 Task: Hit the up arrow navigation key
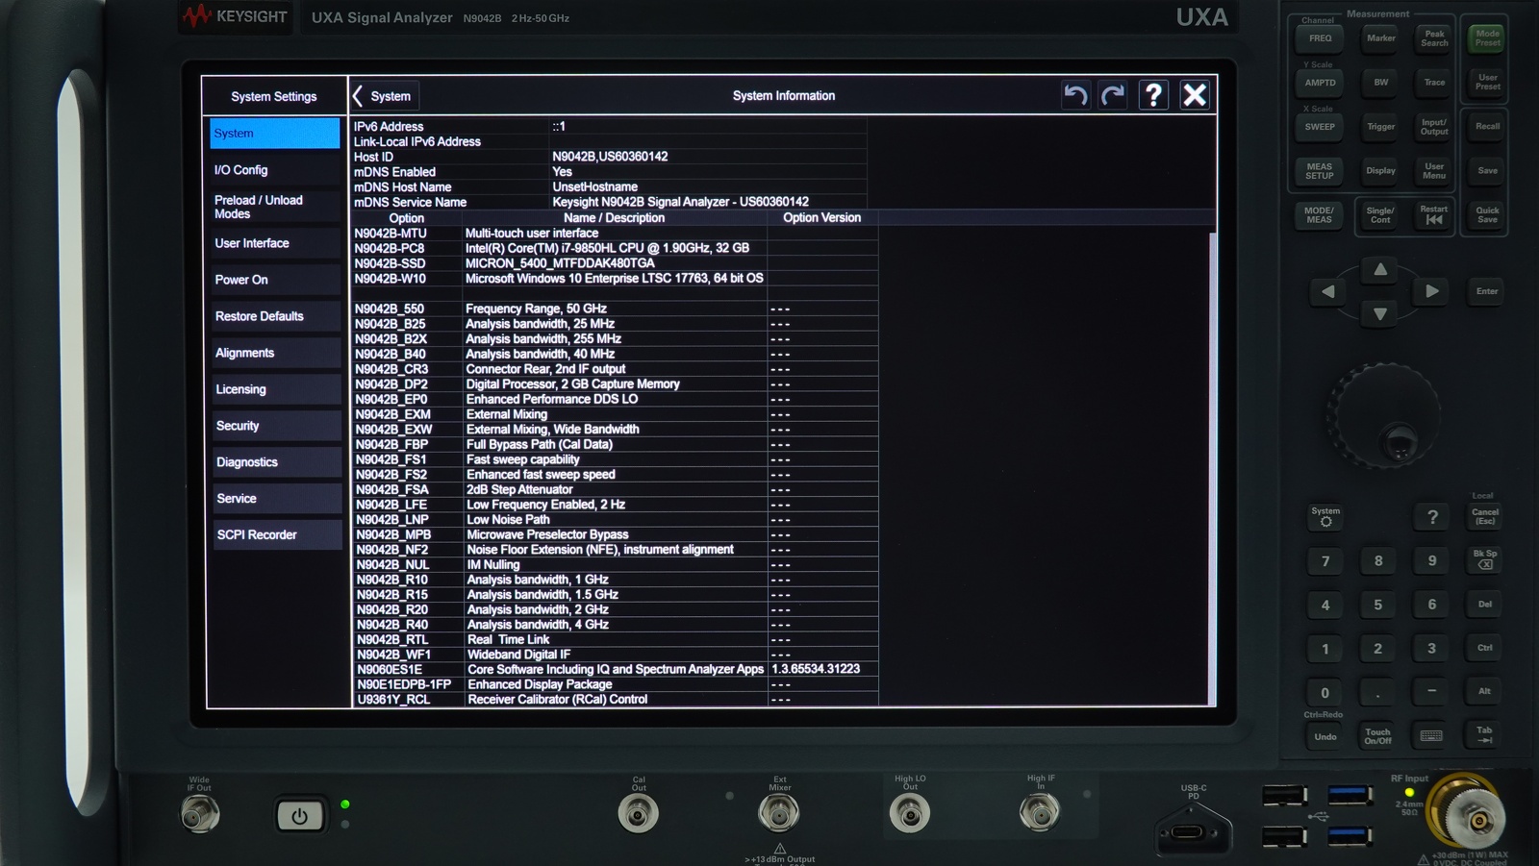1380,270
